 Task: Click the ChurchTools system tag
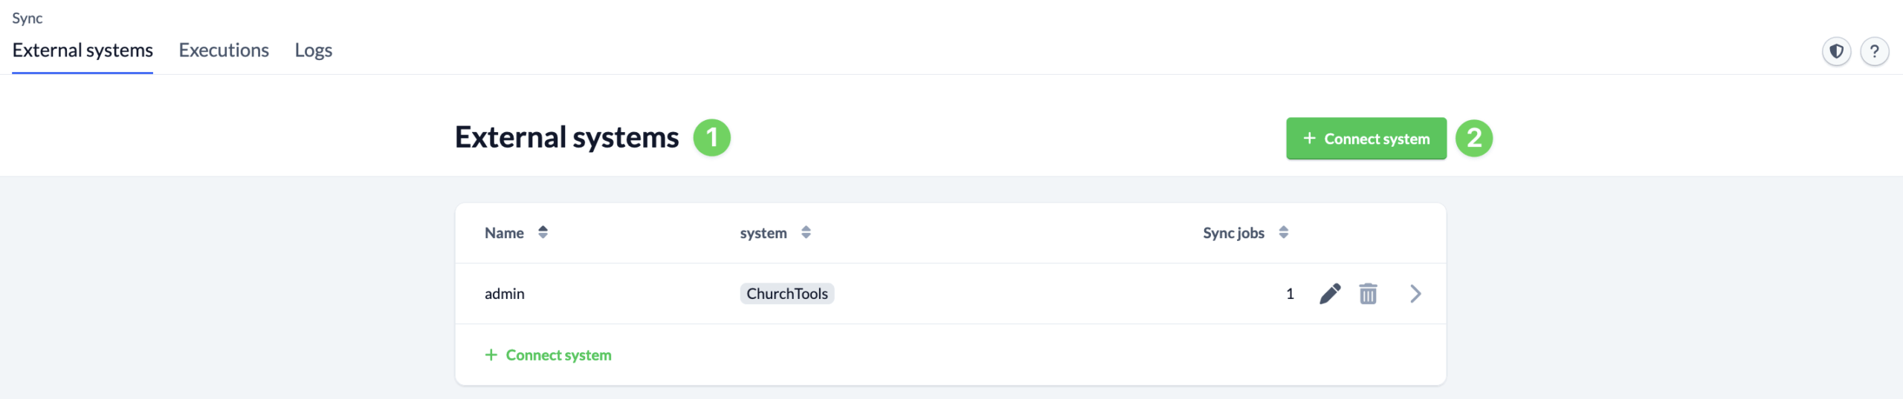[786, 294]
